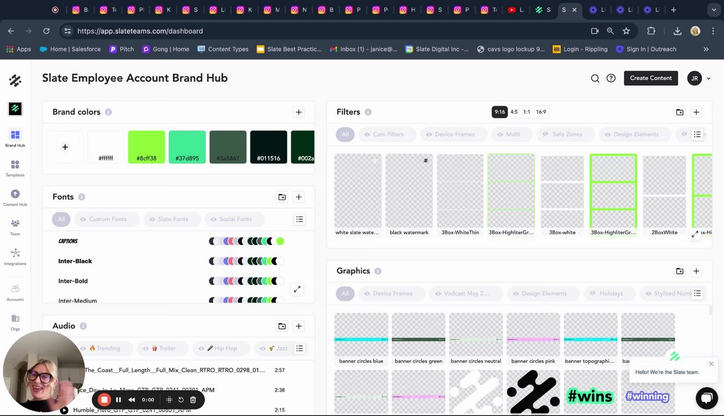The width and height of the screenshot is (724, 416).
Task: Open a new browser tab
Action: (x=674, y=10)
